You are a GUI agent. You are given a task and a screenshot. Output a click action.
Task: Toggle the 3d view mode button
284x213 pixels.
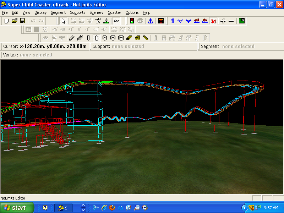coord(213,21)
